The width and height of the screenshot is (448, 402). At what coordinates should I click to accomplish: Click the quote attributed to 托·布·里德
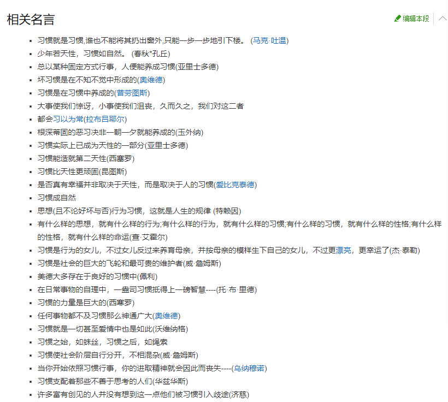[x=147, y=289]
